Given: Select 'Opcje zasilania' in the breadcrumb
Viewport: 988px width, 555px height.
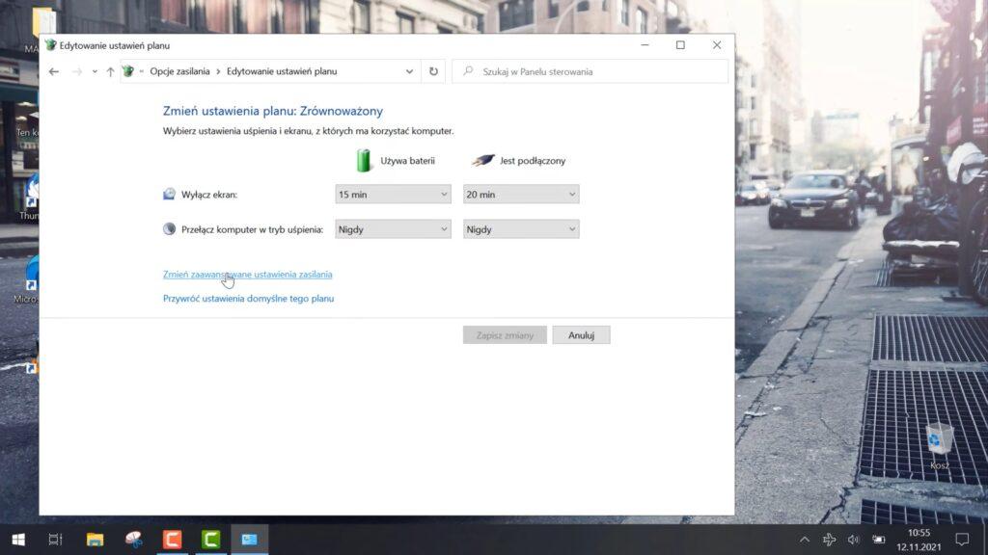Looking at the screenshot, I should tap(179, 71).
